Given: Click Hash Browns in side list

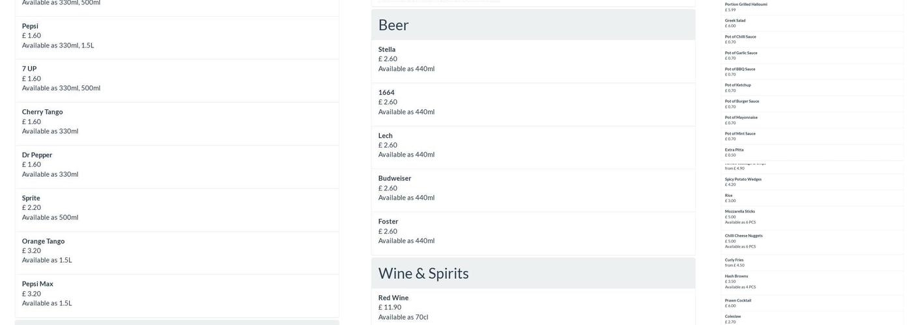Looking at the screenshot, I should coord(737,276).
